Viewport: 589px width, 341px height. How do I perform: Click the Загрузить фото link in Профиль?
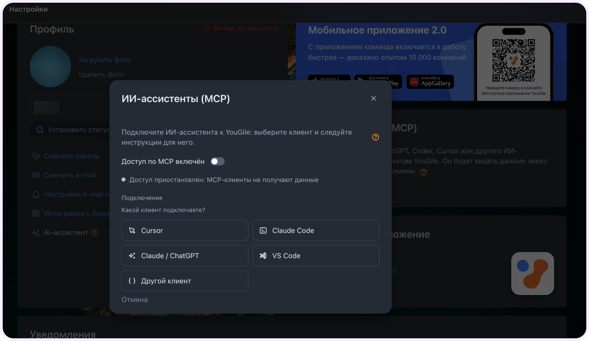pos(104,60)
